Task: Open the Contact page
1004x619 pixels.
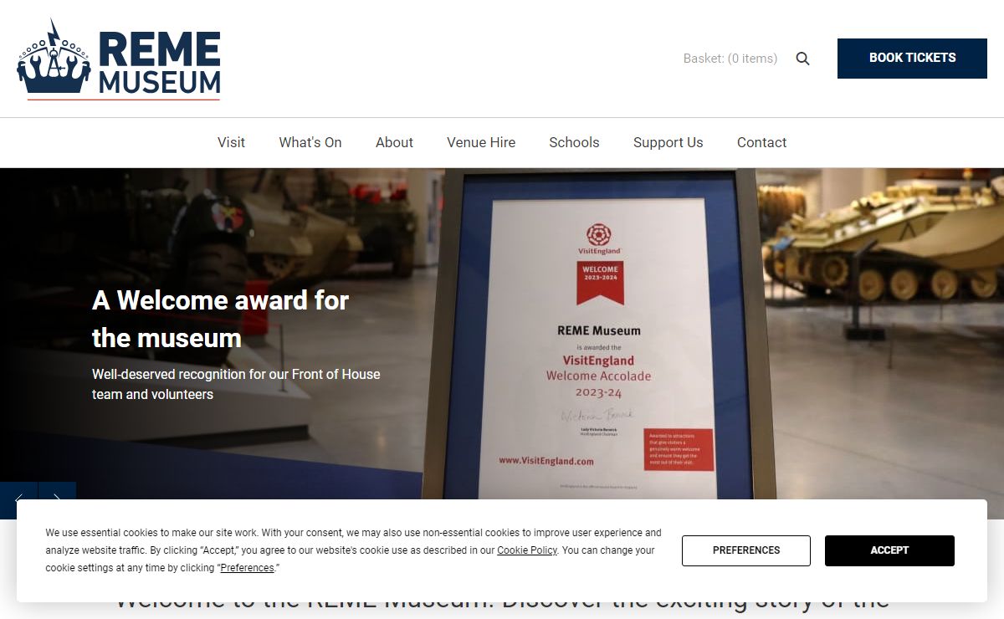Action: point(761,142)
